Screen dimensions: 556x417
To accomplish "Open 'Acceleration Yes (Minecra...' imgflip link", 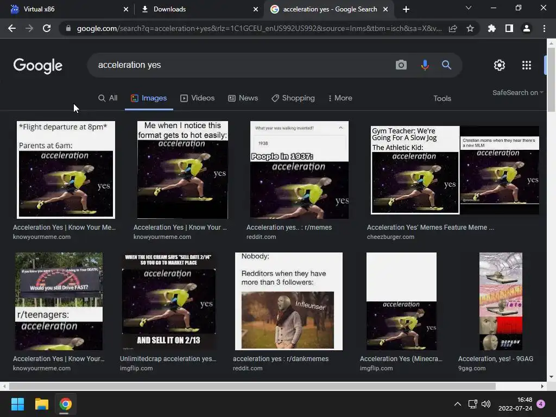I will (x=401, y=358).
